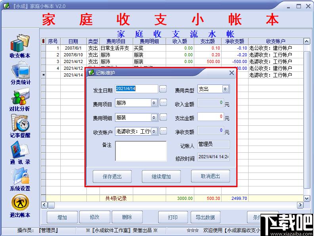Expand the 收支帐户 dropdown
The image size is (314, 236).
[154, 131]
